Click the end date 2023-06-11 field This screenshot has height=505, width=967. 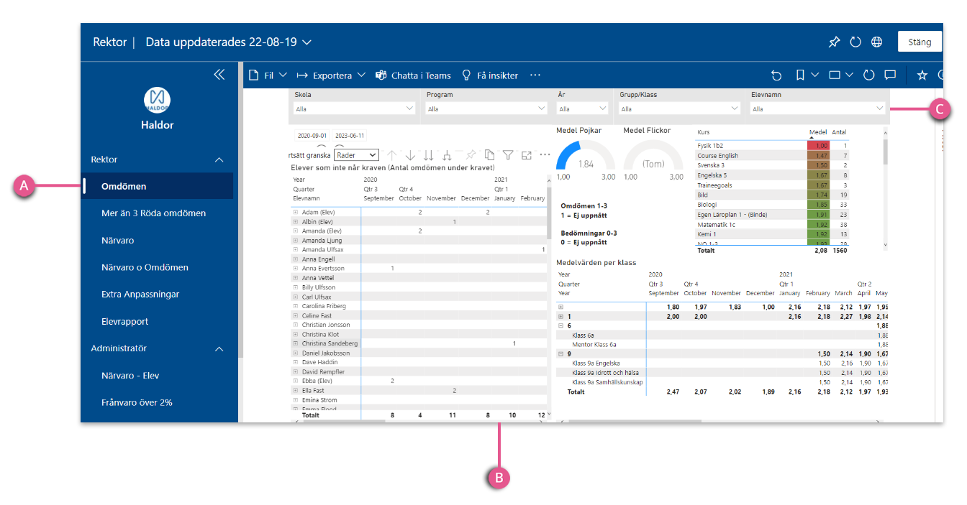(350, 135)
